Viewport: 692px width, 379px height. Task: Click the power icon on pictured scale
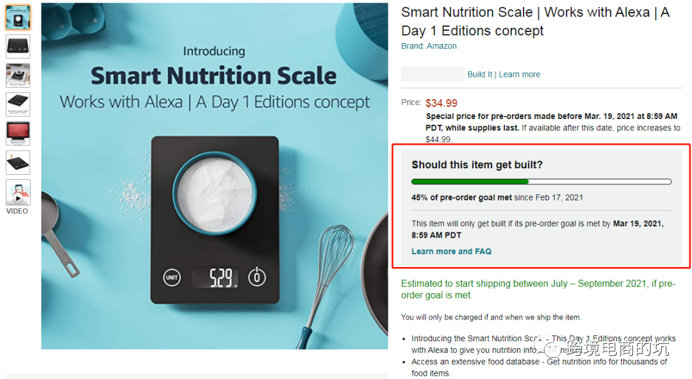(x=257, y=277)
